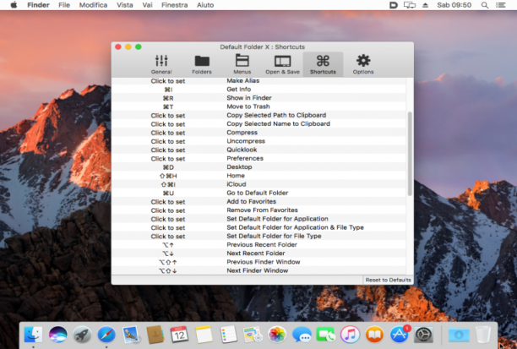Open the Folders preferences pane
Viewport: 517px width, 349px height.
(202, 64)
